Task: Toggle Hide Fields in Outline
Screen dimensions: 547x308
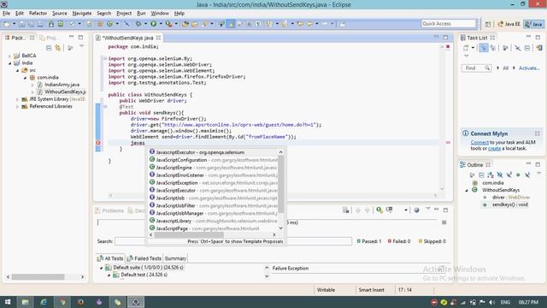Action: point(500,175)
